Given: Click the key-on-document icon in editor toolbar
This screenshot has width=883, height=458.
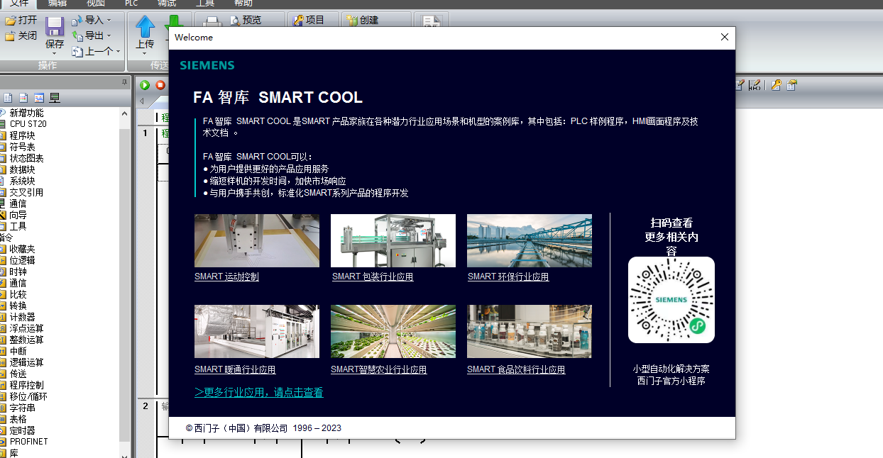Looking at the screenshot, I should [x=776, y=85].
